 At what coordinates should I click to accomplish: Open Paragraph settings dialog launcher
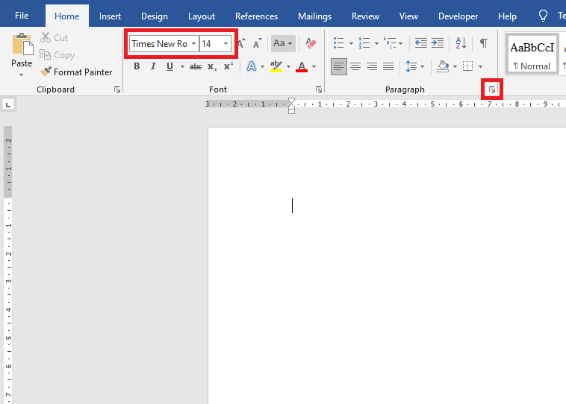click(492, 89)
